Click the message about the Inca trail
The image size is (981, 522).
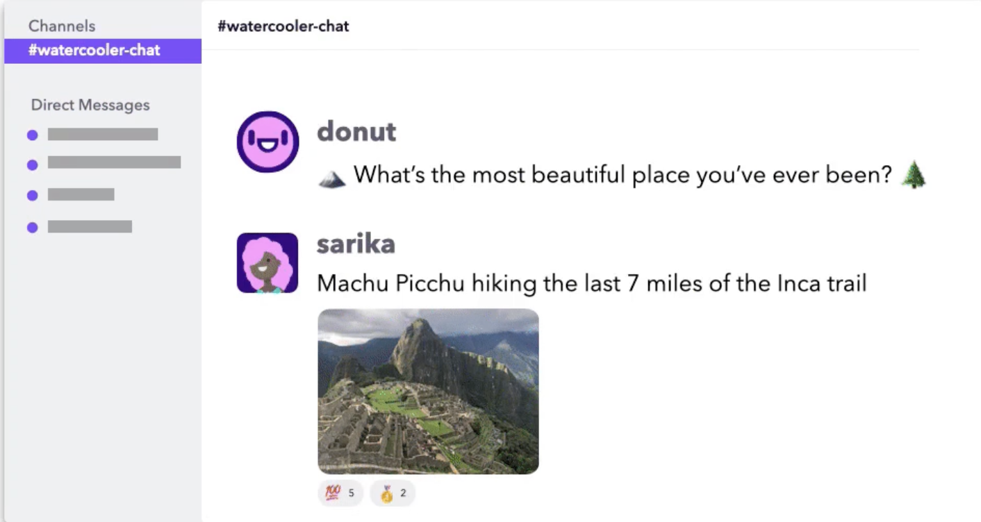pyautogui.click(x=592, y=283)
